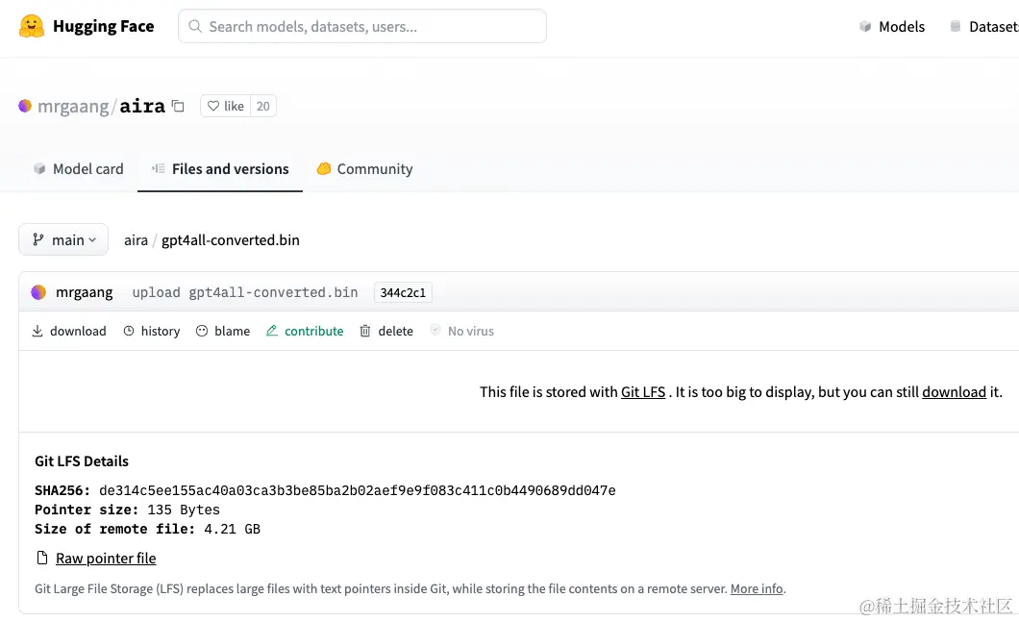Click the No virus shield check icon
Image resolution: width=1019 pixels, height=622 pixels.
[x=435, y=330]
